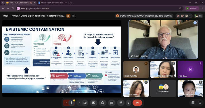Click the microphone warning badge
Viewport: 205px width, 108px height.
74,100
